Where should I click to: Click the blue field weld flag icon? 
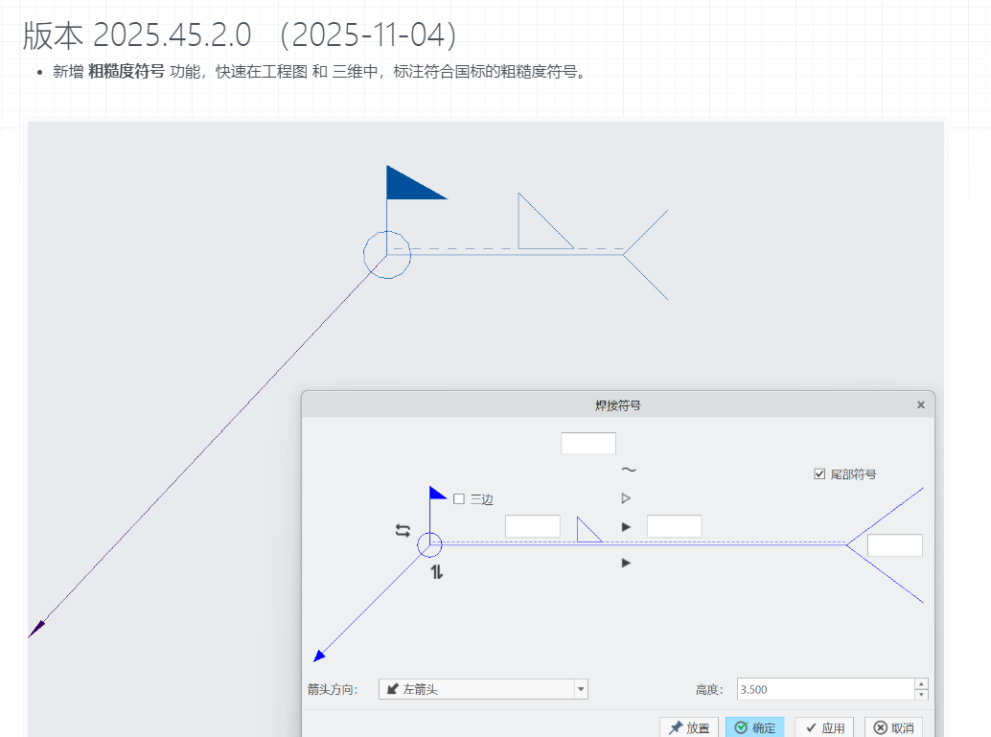point(437,494)
